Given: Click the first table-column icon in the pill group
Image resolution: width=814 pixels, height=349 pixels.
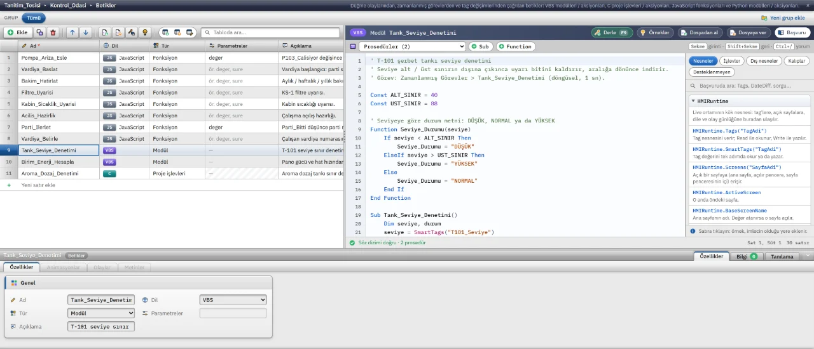Looking at the screenshot, I should pyautogui.click(x=165, y=32).
